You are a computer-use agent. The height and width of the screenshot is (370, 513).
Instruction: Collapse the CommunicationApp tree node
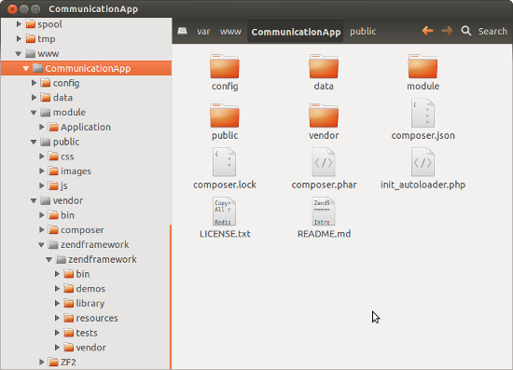26,68
